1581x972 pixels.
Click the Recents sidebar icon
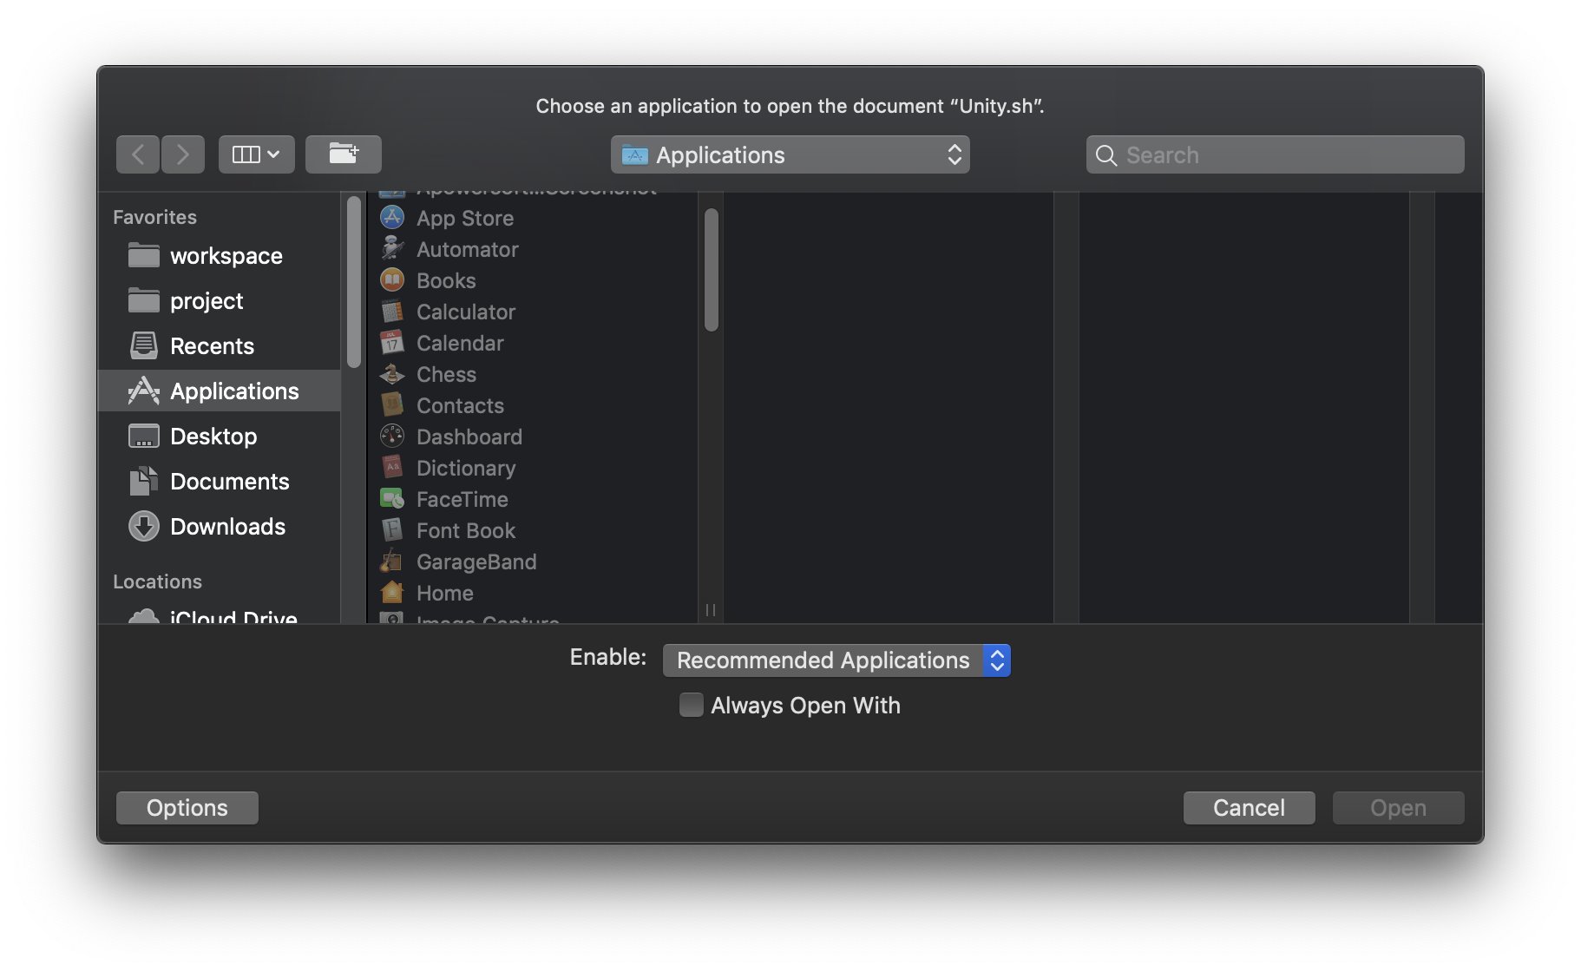(x=144, y=345)
